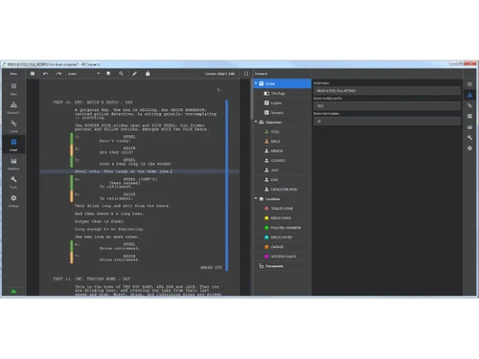Toggle the lock icon in editor toolbar
Screen dimensions: 479x359
pyautogui.click(x=148, y=74)
